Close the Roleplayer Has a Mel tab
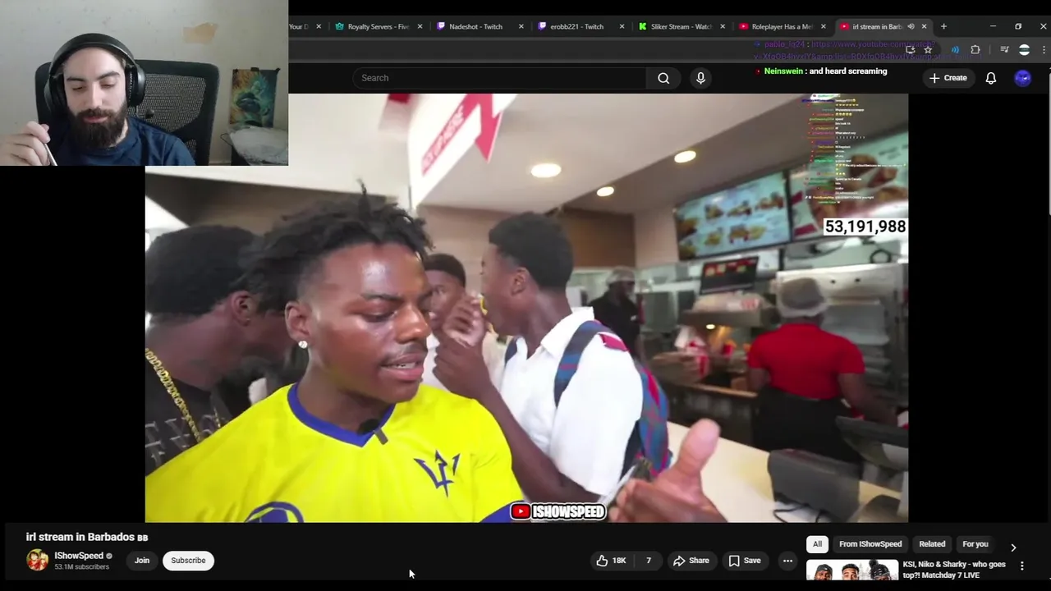1051x591 pixels. pos(824,26)
